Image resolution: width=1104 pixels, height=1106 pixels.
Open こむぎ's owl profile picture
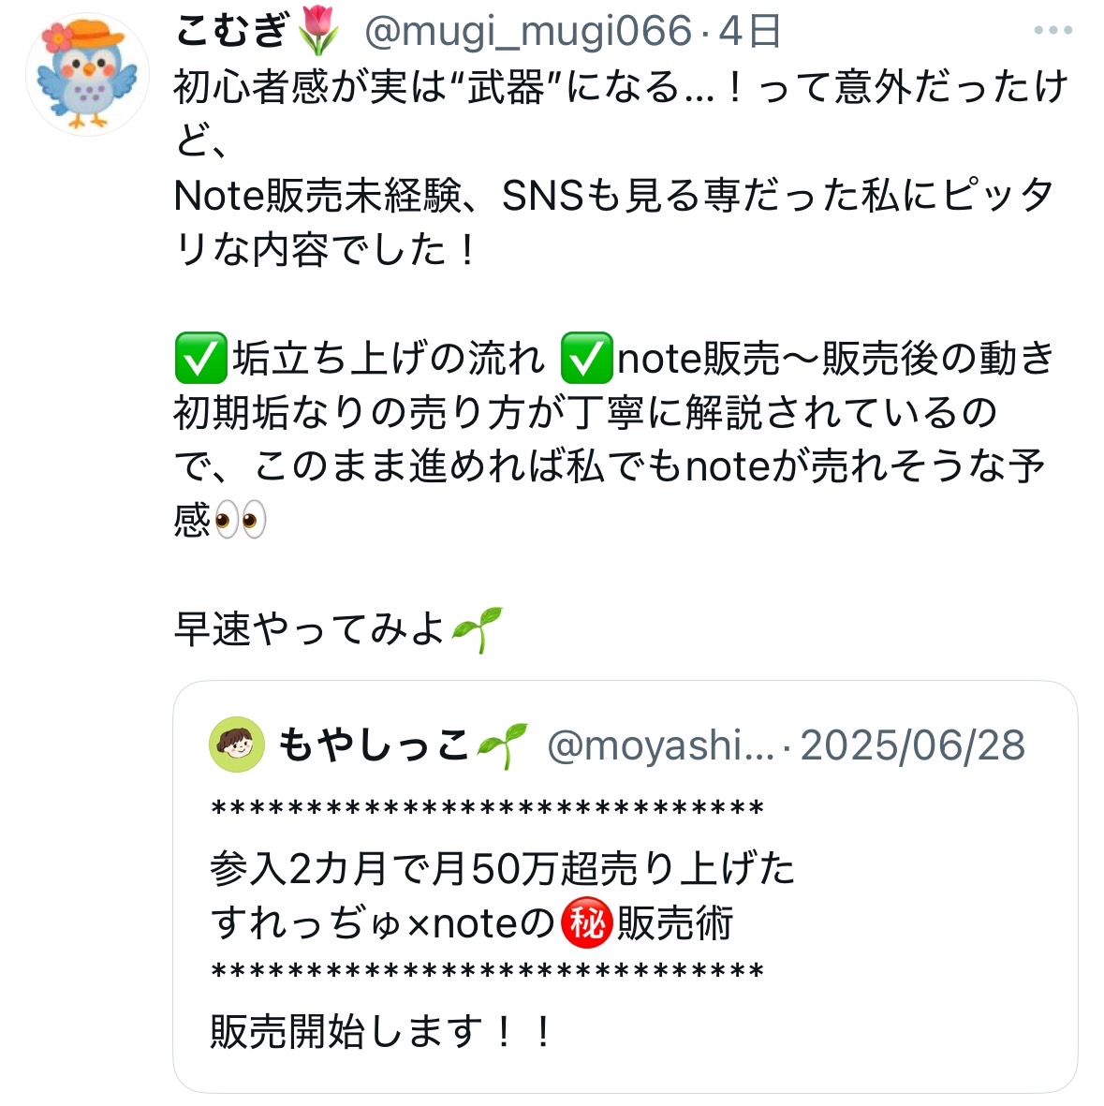pos(87,74)
